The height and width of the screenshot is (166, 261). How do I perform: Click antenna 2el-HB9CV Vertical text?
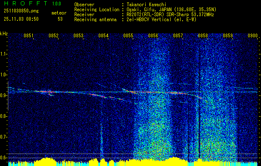(162, 20)
